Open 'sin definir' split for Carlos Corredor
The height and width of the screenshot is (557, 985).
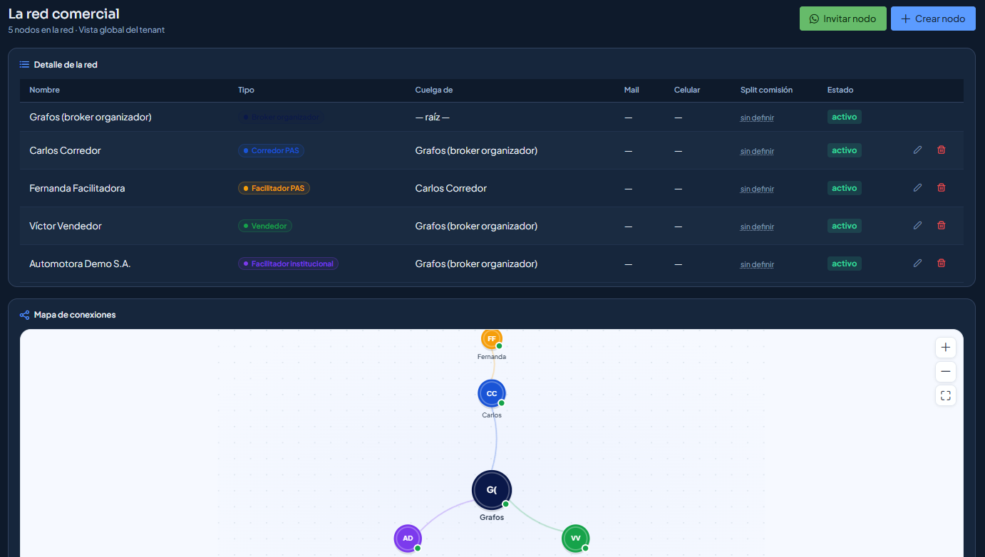757,151
